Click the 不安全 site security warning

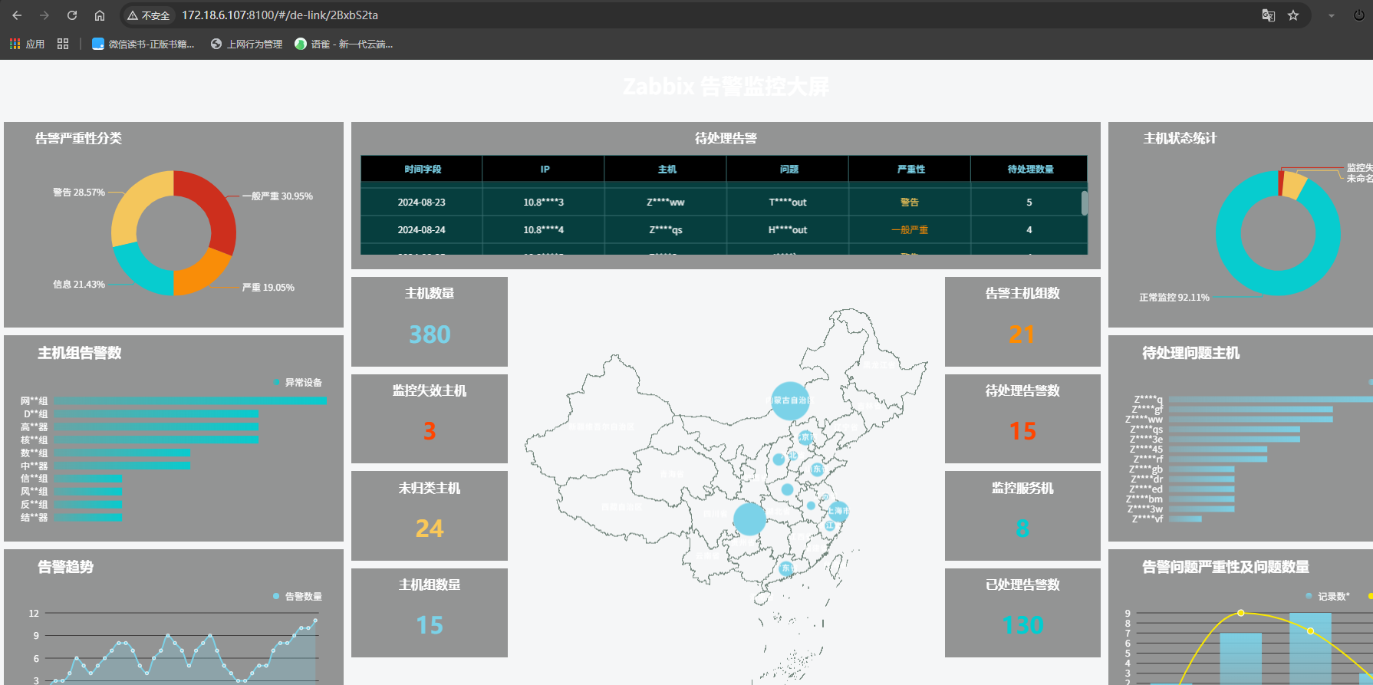[x=149, y=15]
